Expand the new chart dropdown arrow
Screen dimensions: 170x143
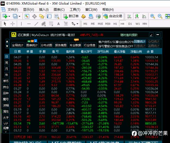(x=9, y=16)
